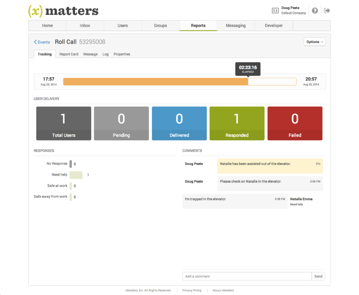Open the Reports menu tab
Image resolution: width=359 pixels, height=295 pixels.
198,26
